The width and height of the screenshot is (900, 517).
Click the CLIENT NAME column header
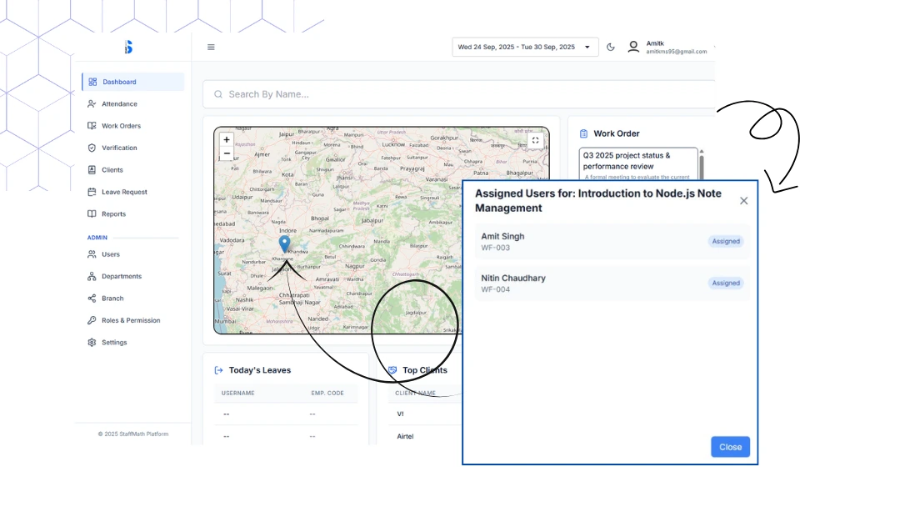click(416, 393)
